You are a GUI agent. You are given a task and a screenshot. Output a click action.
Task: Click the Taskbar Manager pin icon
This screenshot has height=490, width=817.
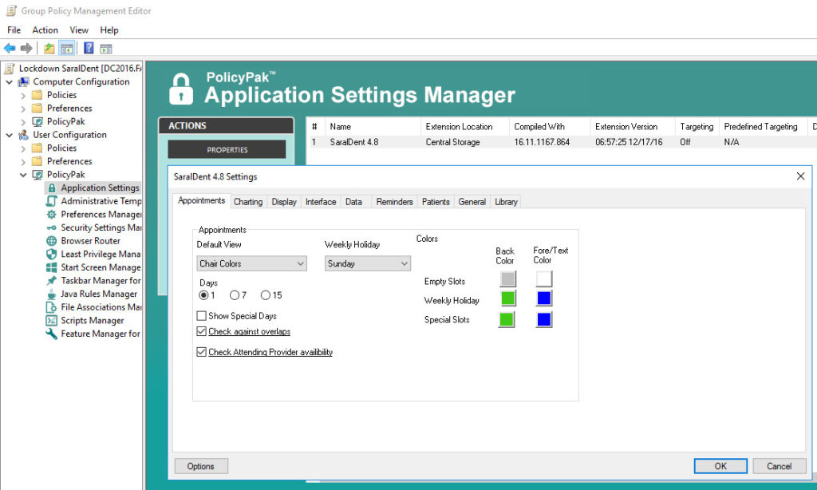52,281
